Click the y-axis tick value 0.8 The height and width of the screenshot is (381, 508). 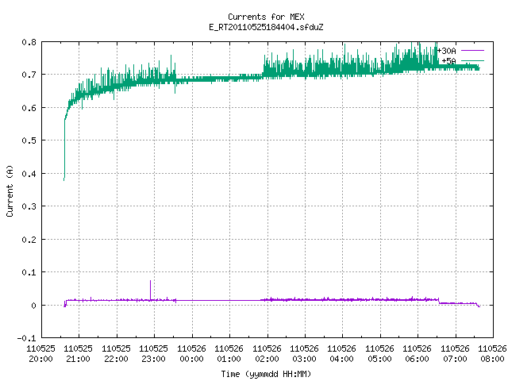click(x=29, y=42)
